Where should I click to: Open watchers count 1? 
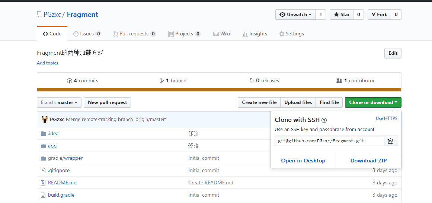pos(320,15)
